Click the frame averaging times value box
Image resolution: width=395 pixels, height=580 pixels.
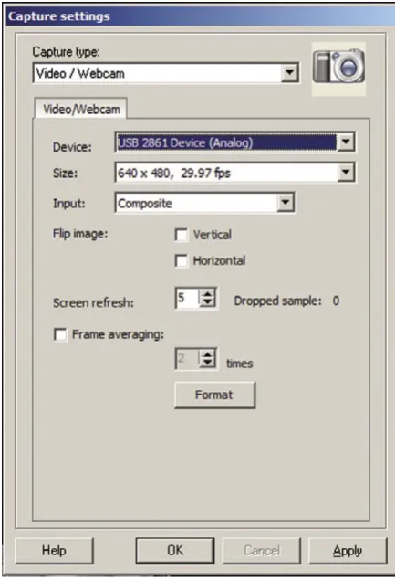188,359
